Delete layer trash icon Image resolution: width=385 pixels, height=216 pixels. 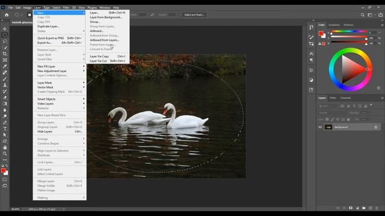[377, 208]
